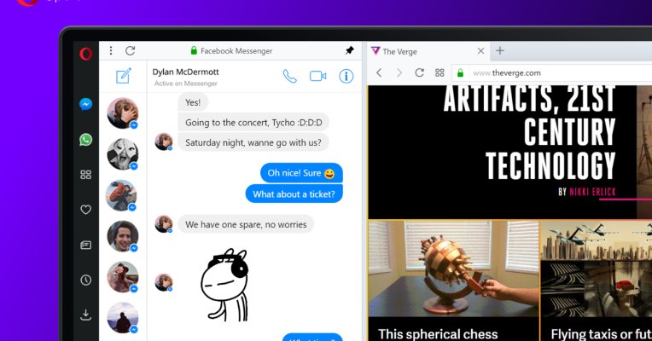Select the first contact with hand over face
This screenshot has width=652, height=341.
[123, 113]
